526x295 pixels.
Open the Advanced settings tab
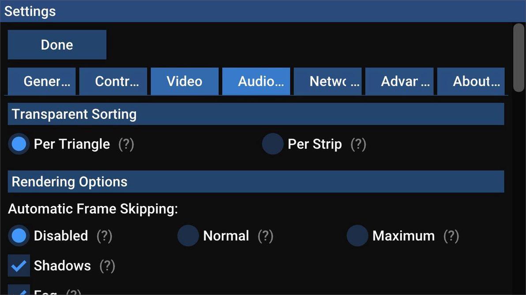(399, 81)
